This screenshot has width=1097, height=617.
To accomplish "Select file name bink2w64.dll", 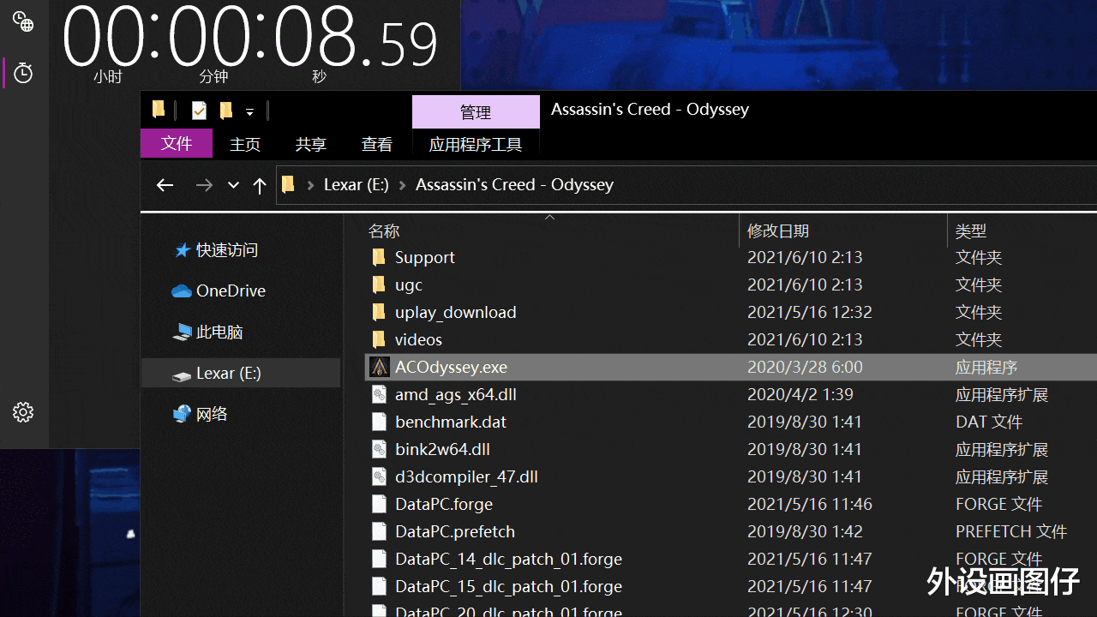I will [x=442, y=449].
